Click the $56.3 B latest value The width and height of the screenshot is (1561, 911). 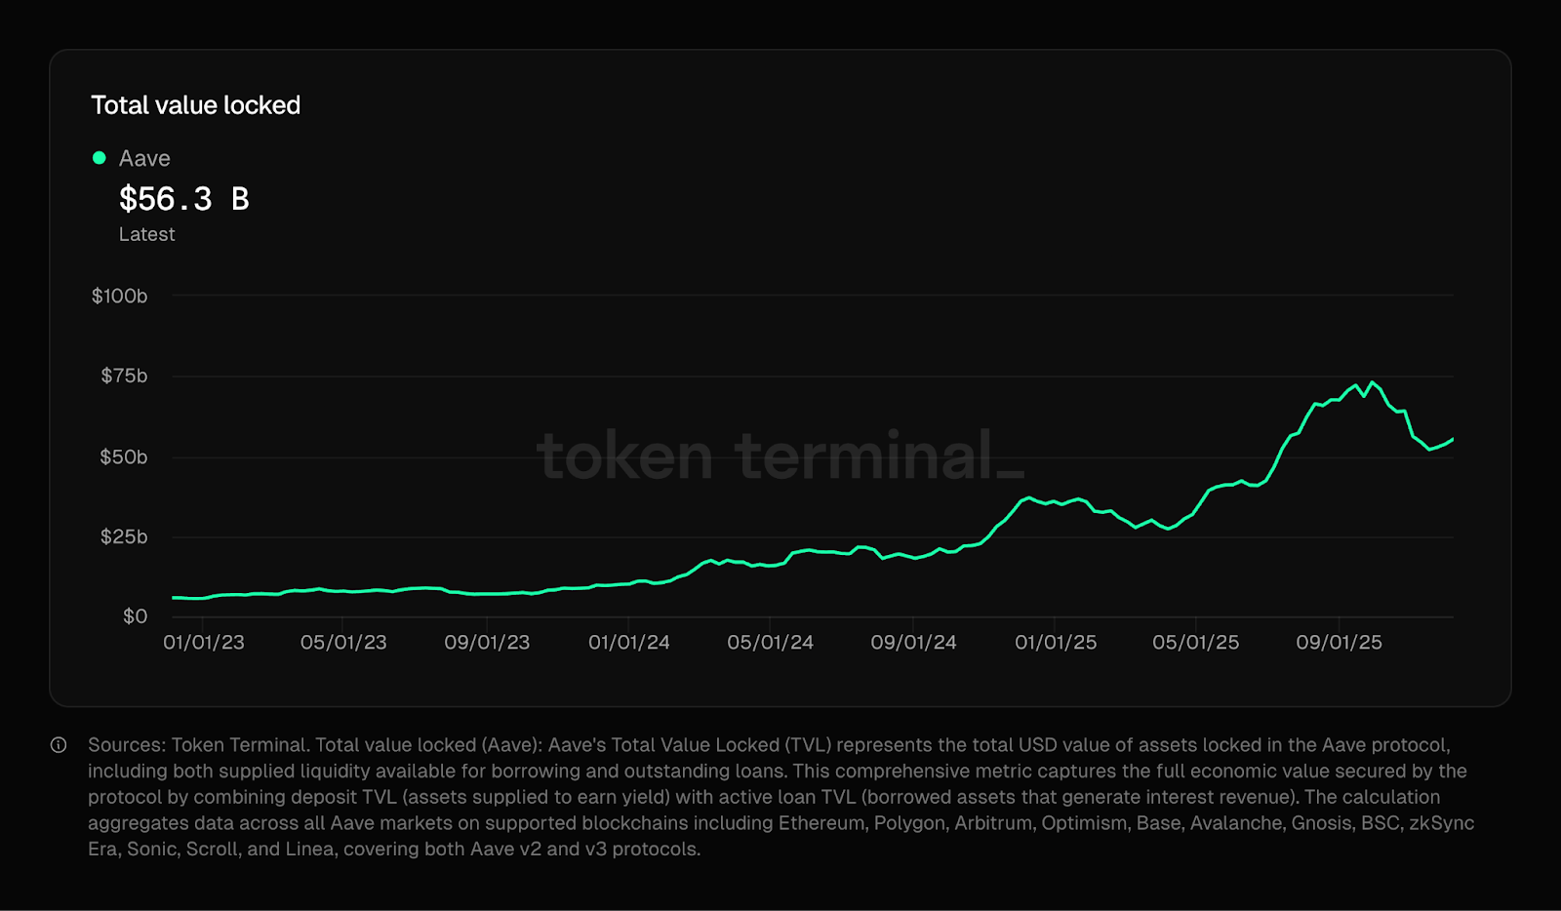click(x=183, y=199)
